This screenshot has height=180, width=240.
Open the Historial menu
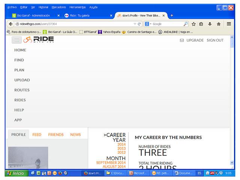[43, 7]
